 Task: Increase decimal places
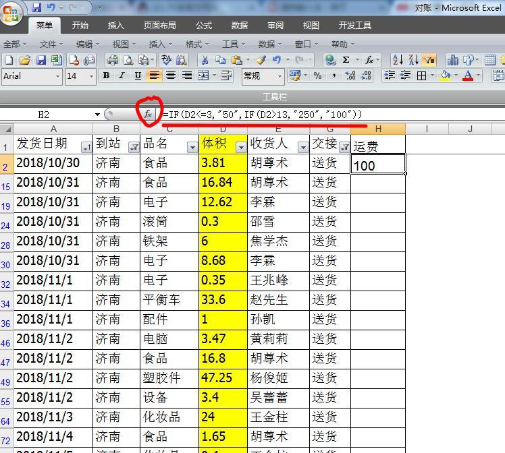pos(350,76)
